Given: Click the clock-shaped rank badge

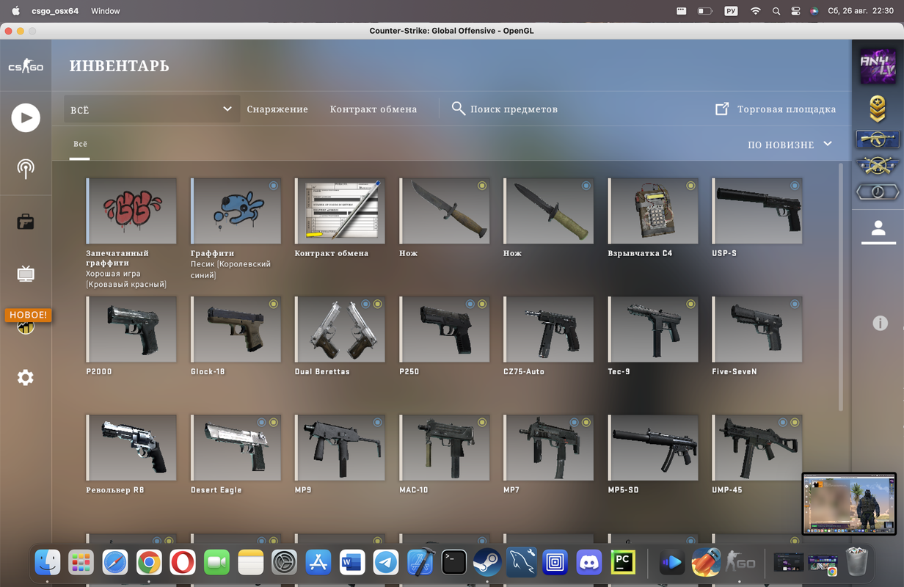Looking at the screenshot, I should (x=878, y=192).
